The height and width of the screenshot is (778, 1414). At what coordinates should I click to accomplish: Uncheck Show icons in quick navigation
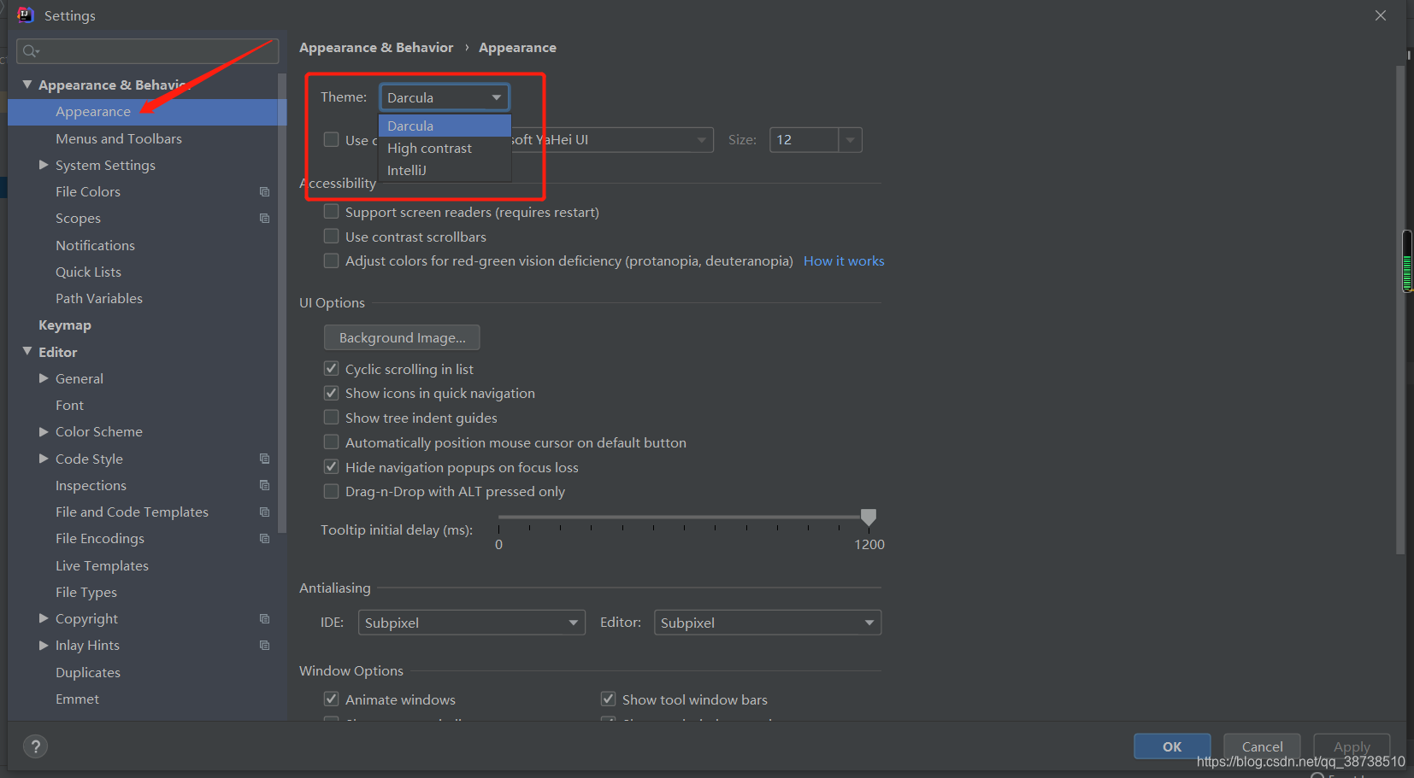331,393
